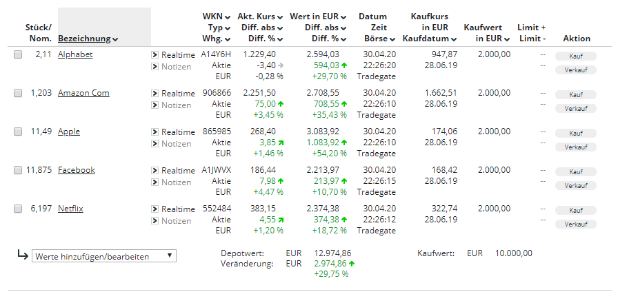Click the Notizen arrow icon for Facebook

pyautogui.click(x=154, y=182)
